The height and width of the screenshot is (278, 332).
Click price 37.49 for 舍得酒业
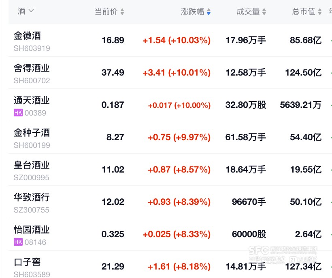tap(113, 72)
